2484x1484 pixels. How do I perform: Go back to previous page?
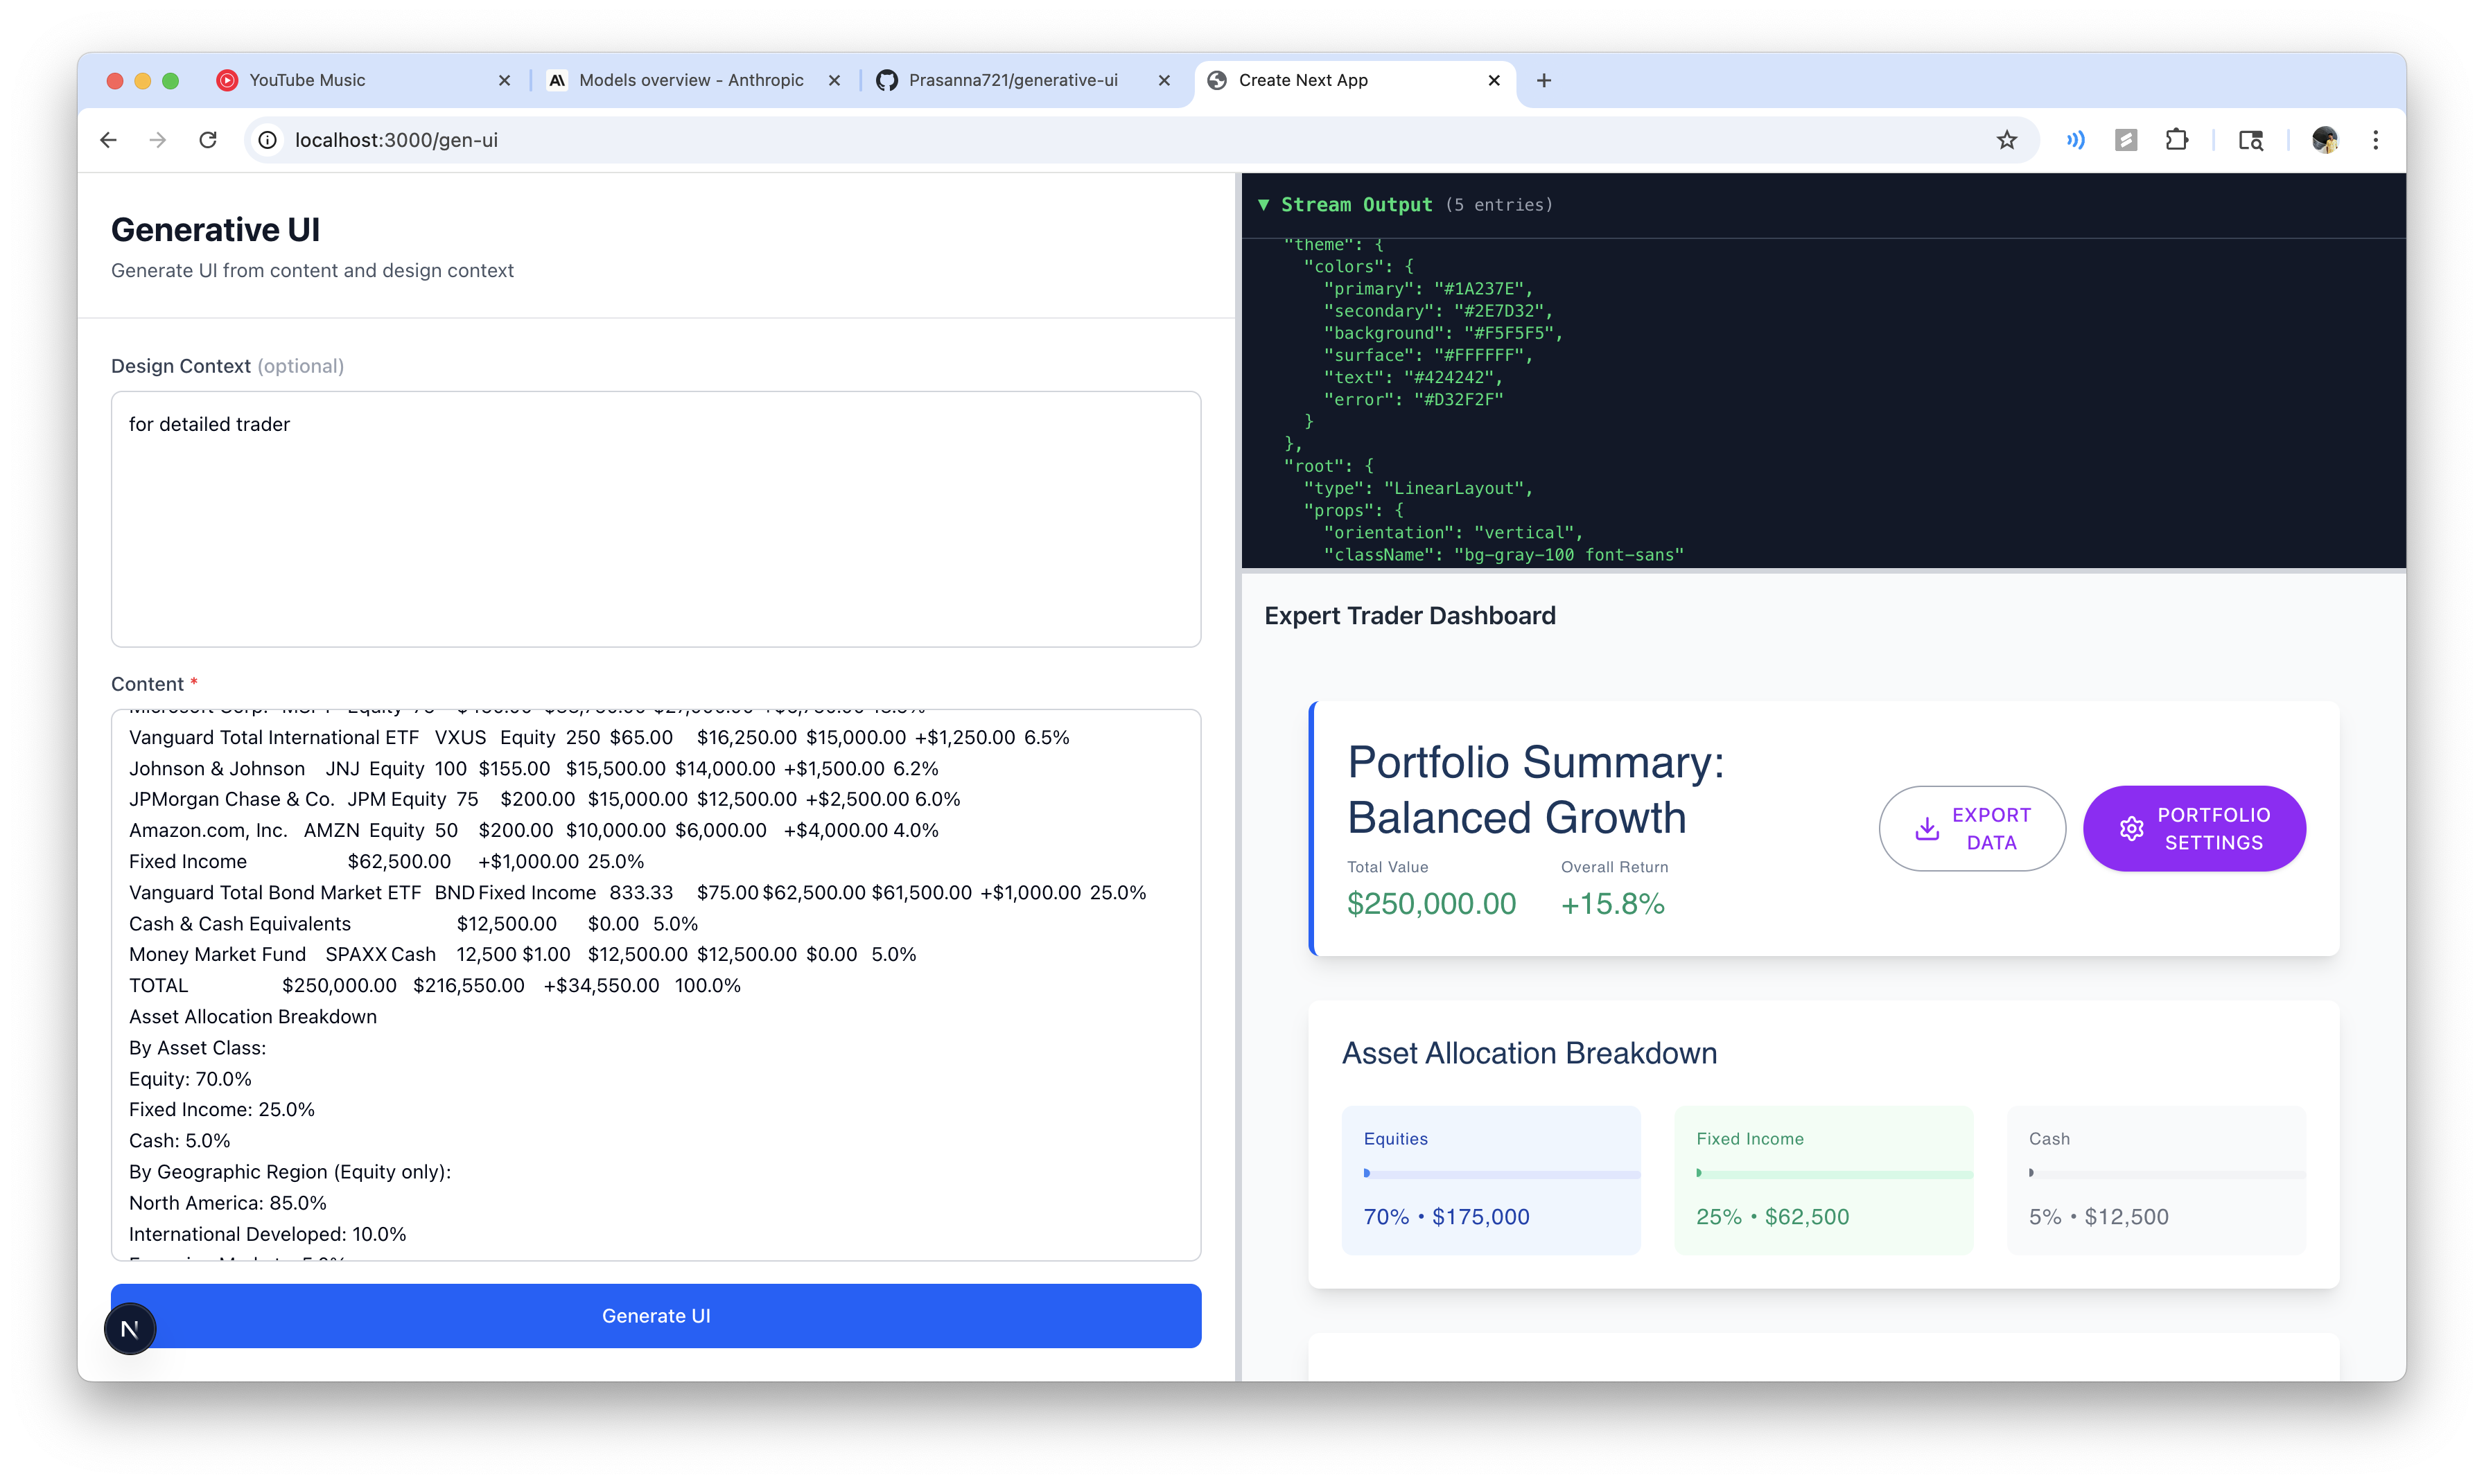pos(108,140)
